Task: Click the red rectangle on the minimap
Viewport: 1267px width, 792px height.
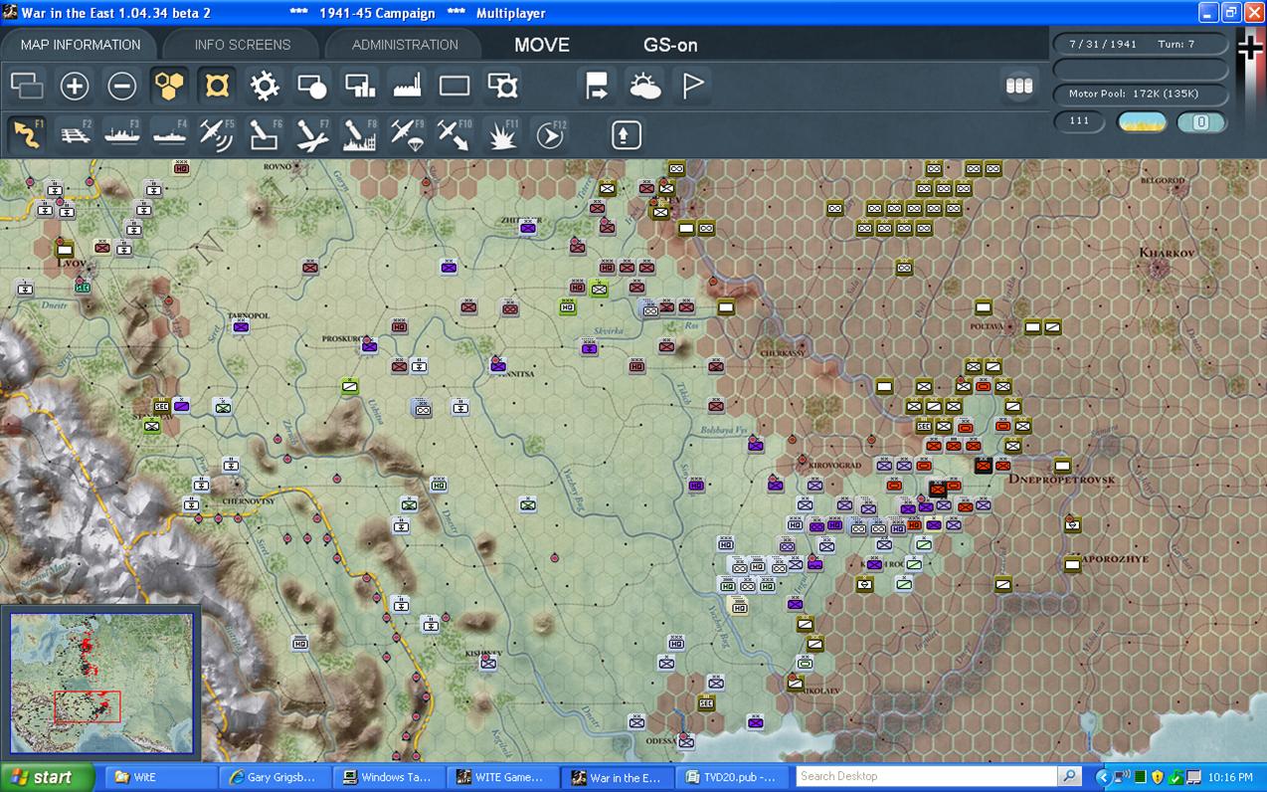Action: [x=88, y=706]
